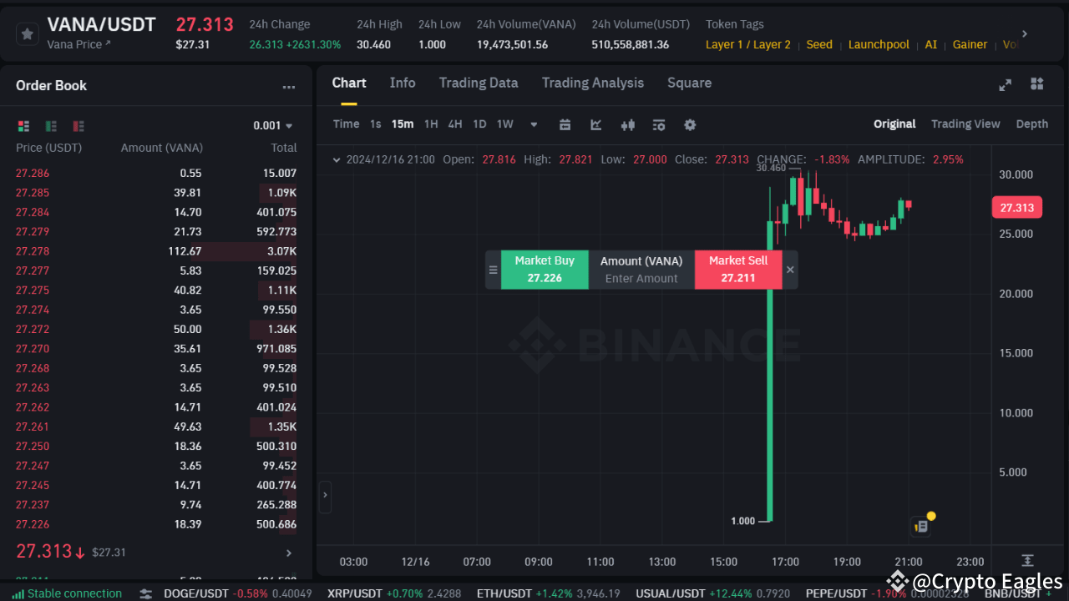The width and height of the screenshot is (1069, 601).
Task: Open the date range picker icon
Action: [565, 124]
